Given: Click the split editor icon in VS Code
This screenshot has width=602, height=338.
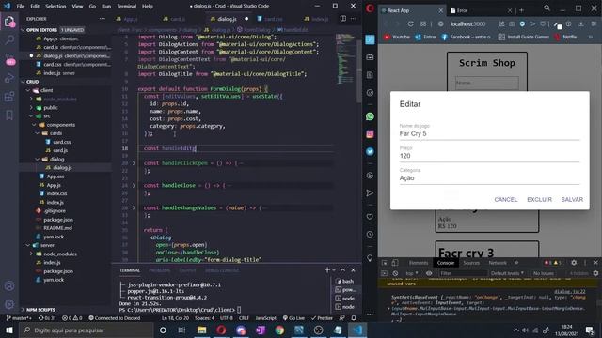Looking at the screenshot, I should (342, 19).
